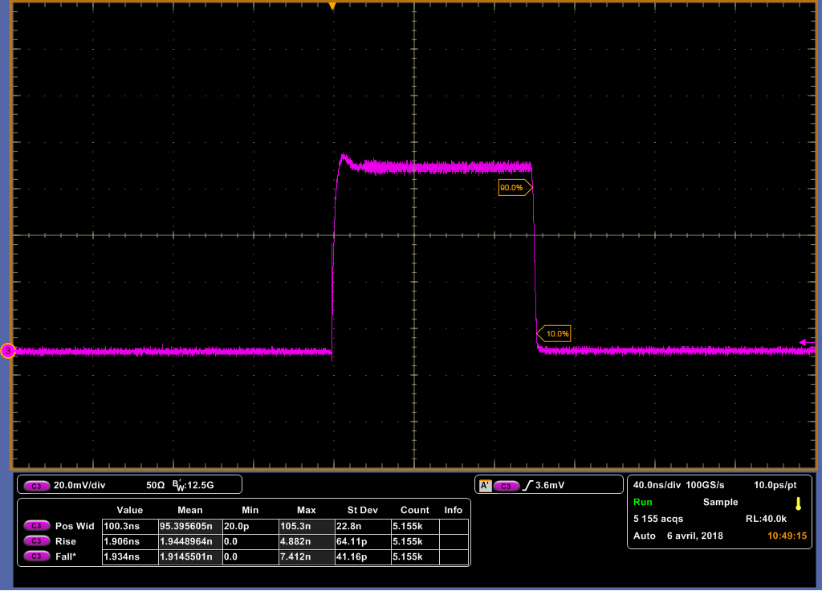Viewport: 822px width, 591px height.
Task: Toggle the Sample acquisition mode
Action: click(x=720, y=502)
